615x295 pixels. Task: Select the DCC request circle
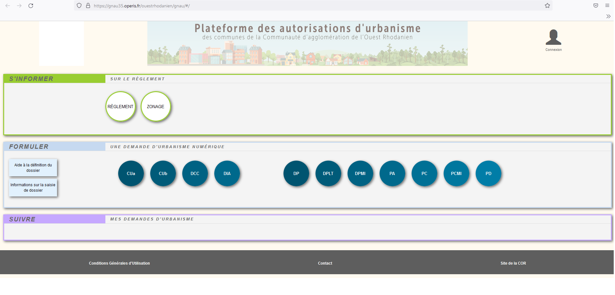(195, 173)
